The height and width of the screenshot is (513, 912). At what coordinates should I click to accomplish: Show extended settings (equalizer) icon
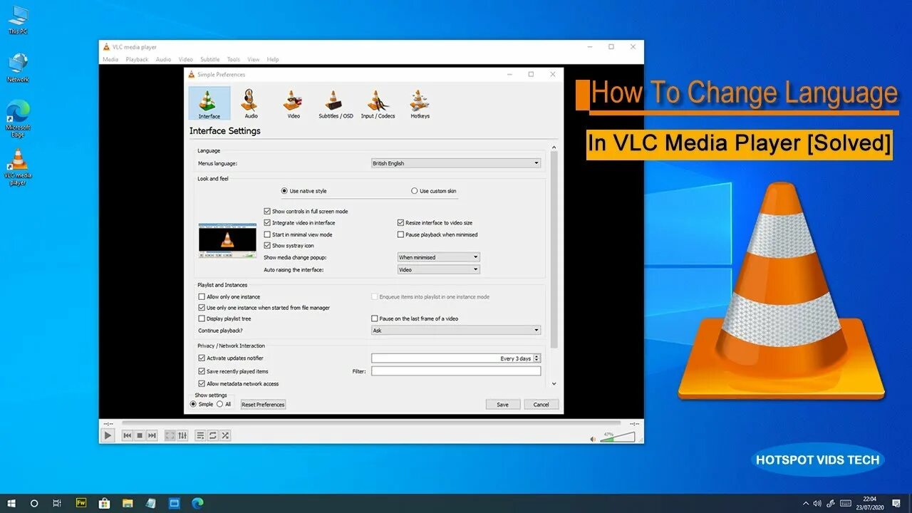182,435
